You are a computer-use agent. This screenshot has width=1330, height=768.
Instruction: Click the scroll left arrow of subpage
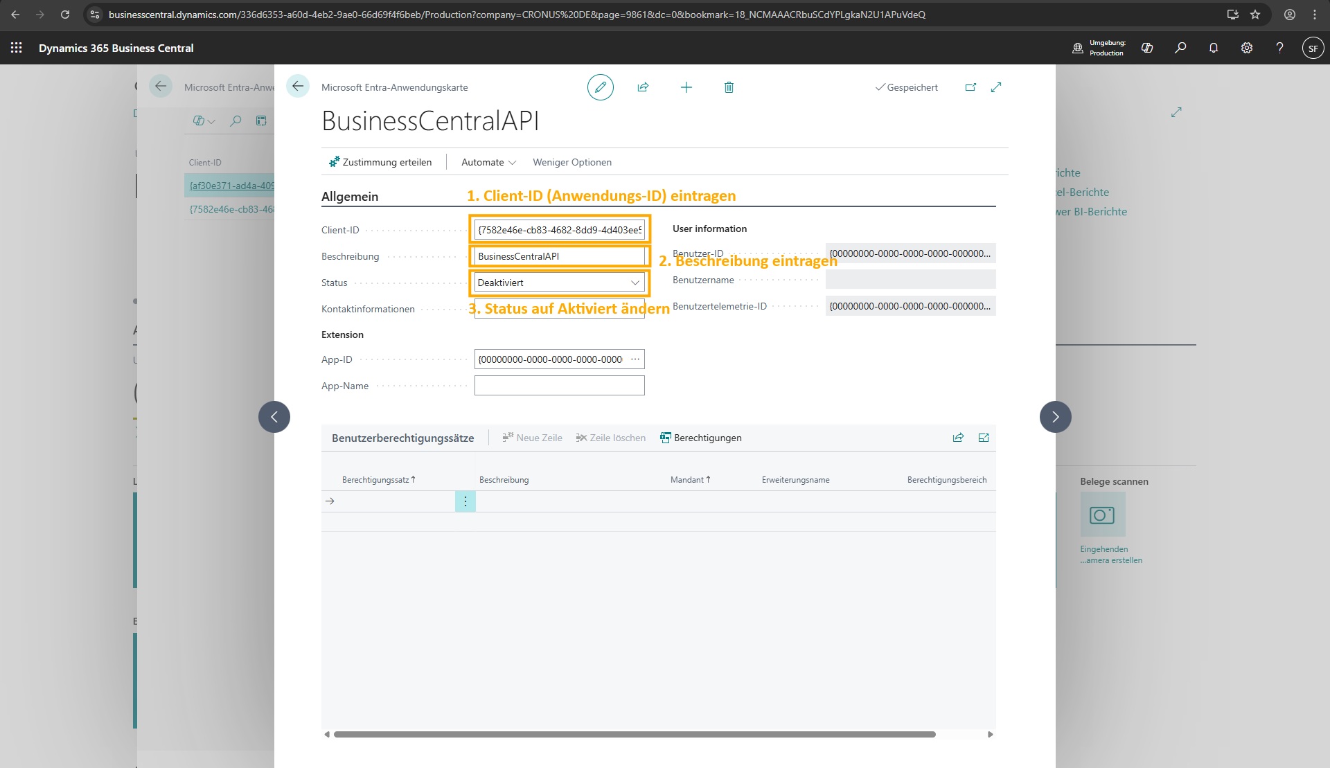[327, 734]
